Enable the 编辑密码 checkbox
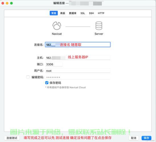 28,77
